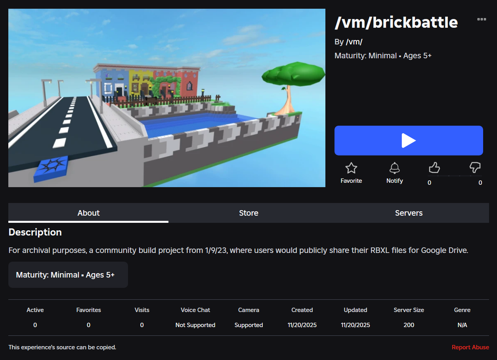Click the maturity label under the creator name
The image size is (497, 360).
[x=383, y=56]
